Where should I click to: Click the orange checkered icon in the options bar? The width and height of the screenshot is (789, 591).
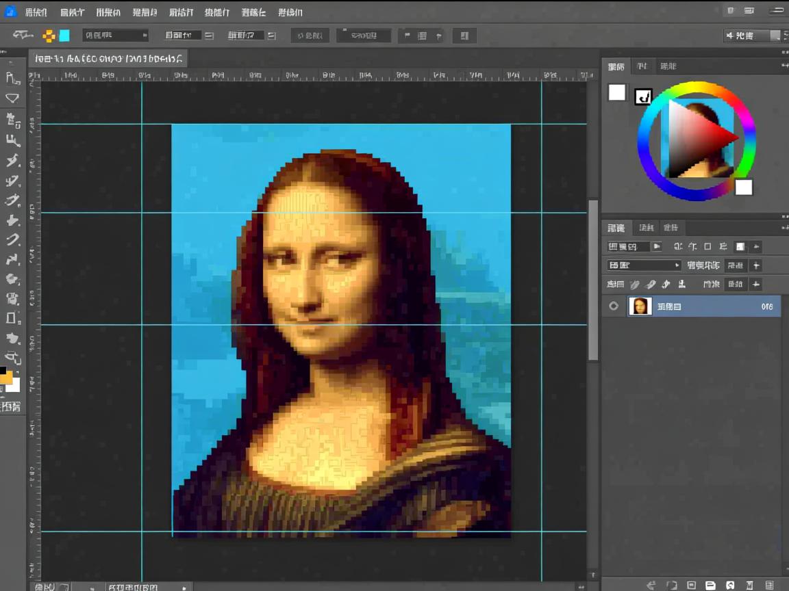(49, 36)
